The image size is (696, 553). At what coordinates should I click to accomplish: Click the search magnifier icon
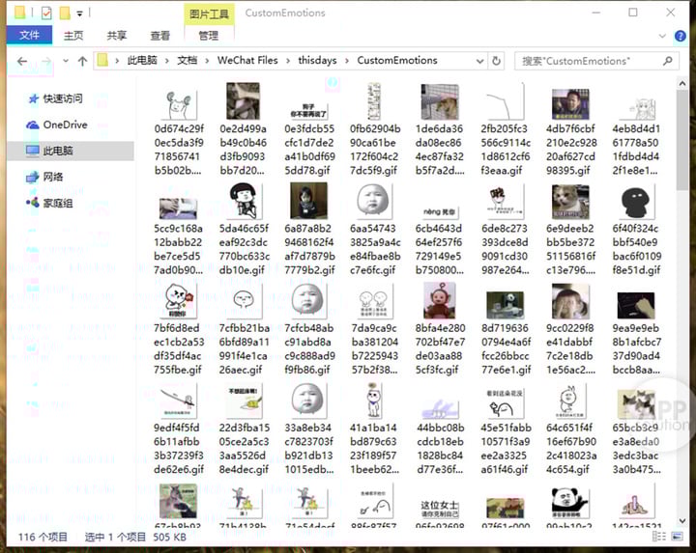click(x=668, y=61)
